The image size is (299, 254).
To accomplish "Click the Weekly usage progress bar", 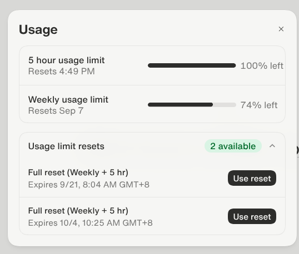I will coord(192,105).
